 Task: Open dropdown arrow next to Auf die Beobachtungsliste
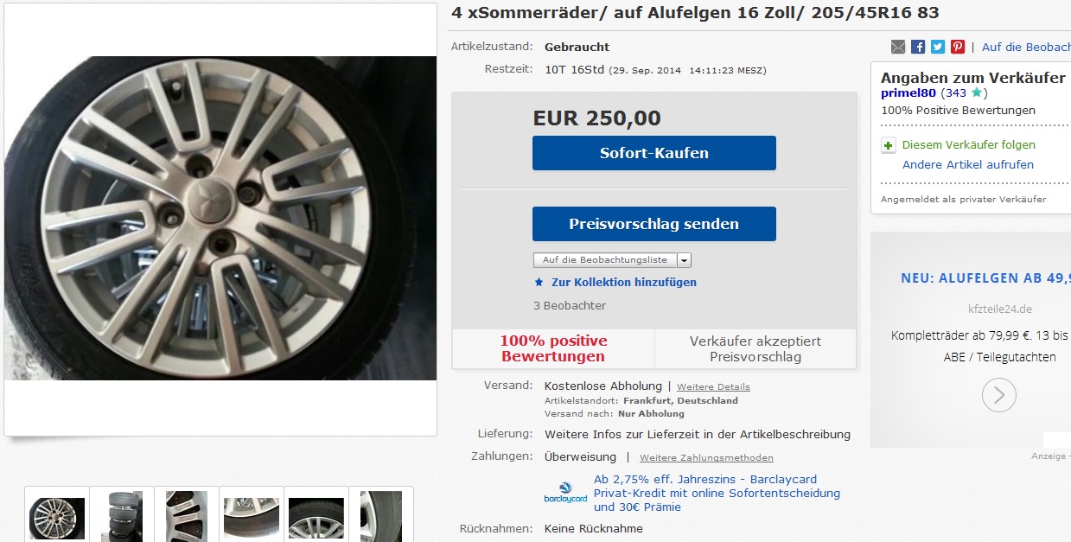pos(684,260)
